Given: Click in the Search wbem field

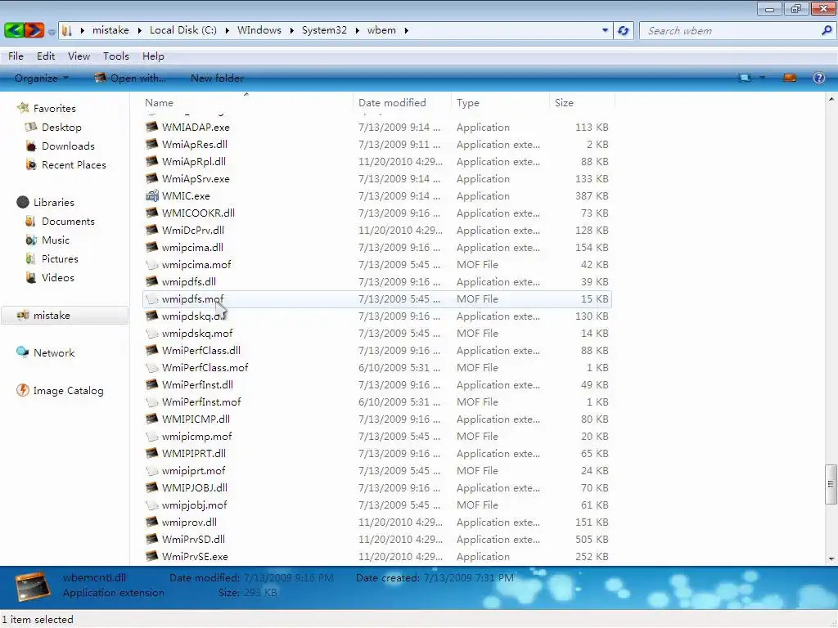Looking at the screenshot, I should (x=731, y=30).
